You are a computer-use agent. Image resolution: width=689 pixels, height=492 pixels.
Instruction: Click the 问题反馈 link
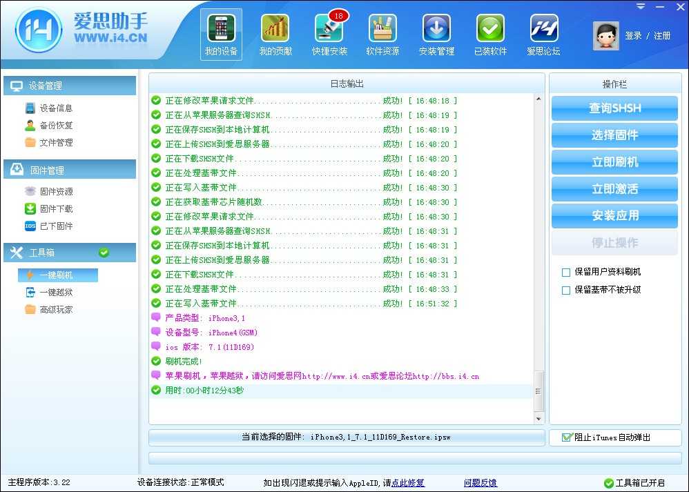[481, 483]
